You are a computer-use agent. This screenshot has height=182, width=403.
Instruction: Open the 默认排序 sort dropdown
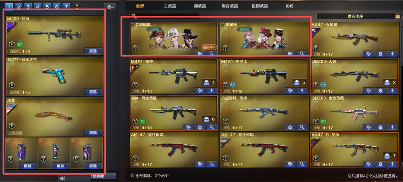pyautogui.click(x=355, y=16)
